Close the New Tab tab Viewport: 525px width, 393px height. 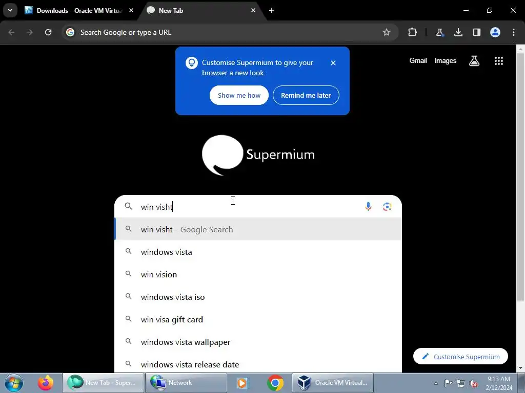[x=253, y=10]
